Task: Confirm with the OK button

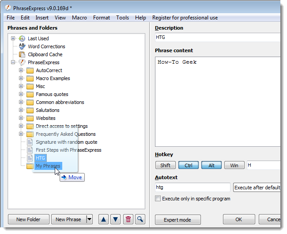Action: pyautogui.click(x=239, y=219)
